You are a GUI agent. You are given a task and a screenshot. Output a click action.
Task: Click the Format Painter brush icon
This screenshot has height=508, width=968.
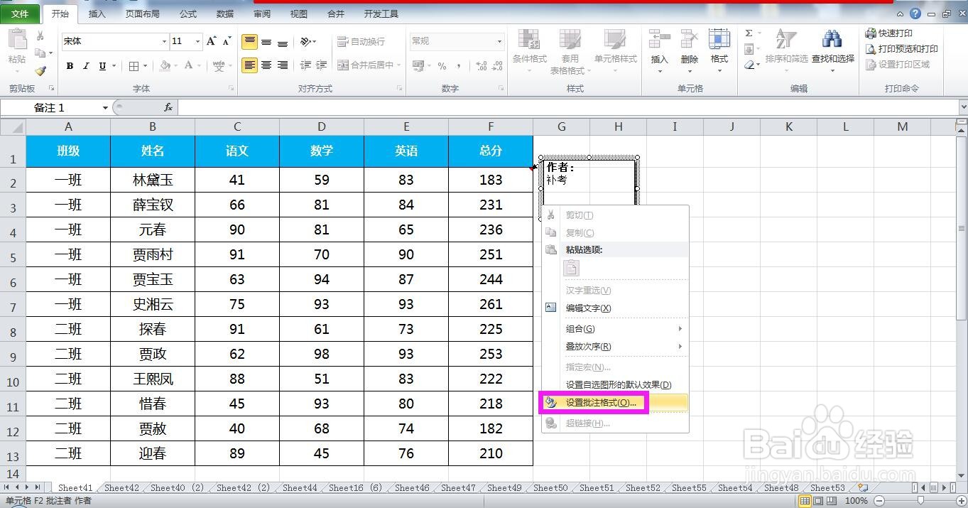click(40, 71)
